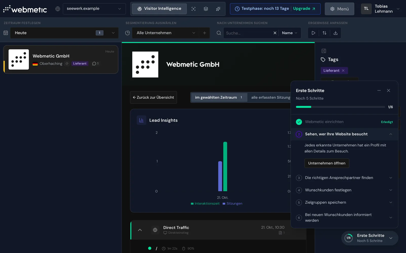Image resolution: width=406 pixels, height=253 pixels.
Task: Expand the Wunschkunden festlegen step
Action: (344, 190)
